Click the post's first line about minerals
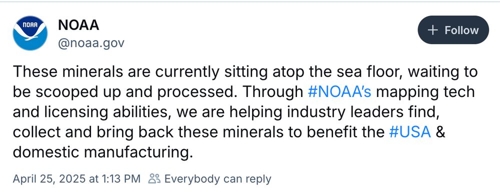The height and width of the screenshot is (194, 500). click(x=245, y=72)
